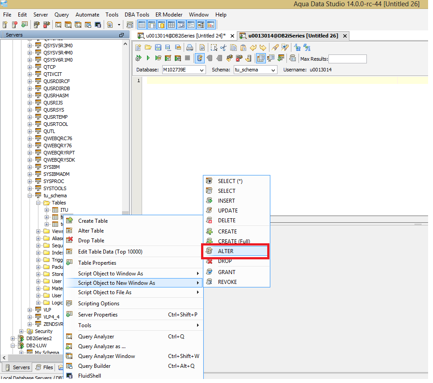The image size is (433, 383).
Task: Open the small dropdown arrow in main toolbar
Action: (x=119, y=25)
